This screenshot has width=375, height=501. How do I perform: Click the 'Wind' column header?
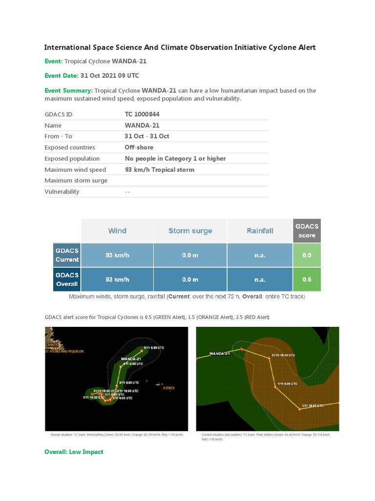117,231
